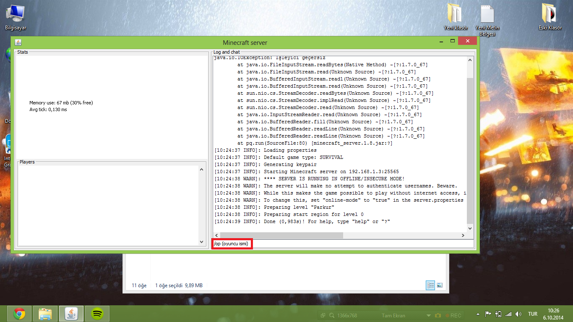The image size is (573, 322).
Task: Click the "1 öğe seçildi 9,89 MB" status text
Action: [179, 286]
